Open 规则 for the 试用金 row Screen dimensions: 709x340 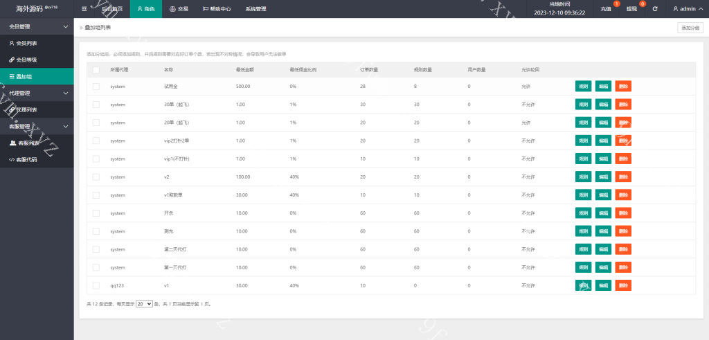tap(583, 87)
